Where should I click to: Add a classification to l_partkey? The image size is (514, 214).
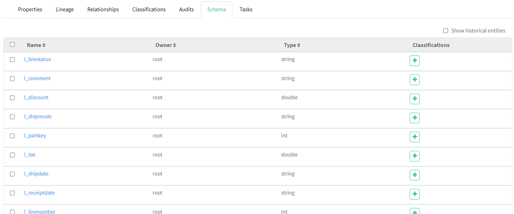click(414, 137)
